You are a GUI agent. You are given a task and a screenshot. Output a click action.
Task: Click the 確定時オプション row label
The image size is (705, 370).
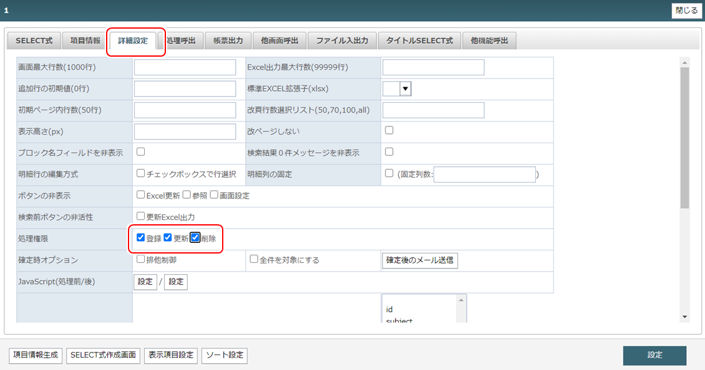click(48, 260)
